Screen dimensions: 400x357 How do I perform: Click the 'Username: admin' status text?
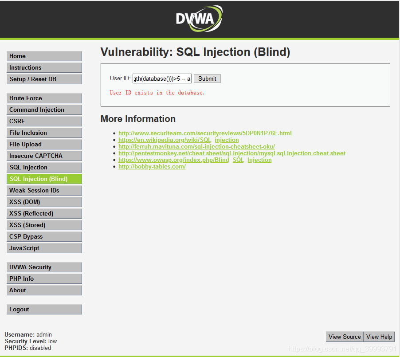pos(28,334)
